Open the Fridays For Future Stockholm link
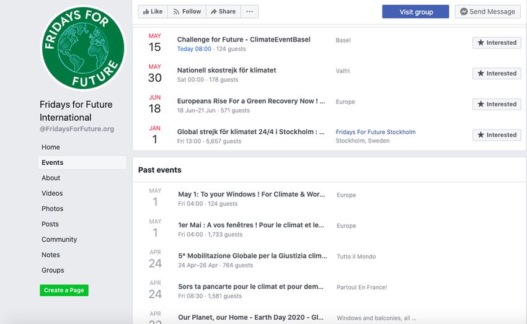The height and width of the screenshot is (324, 527). coord(376,132)
